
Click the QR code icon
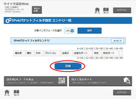tap(62, 81)
